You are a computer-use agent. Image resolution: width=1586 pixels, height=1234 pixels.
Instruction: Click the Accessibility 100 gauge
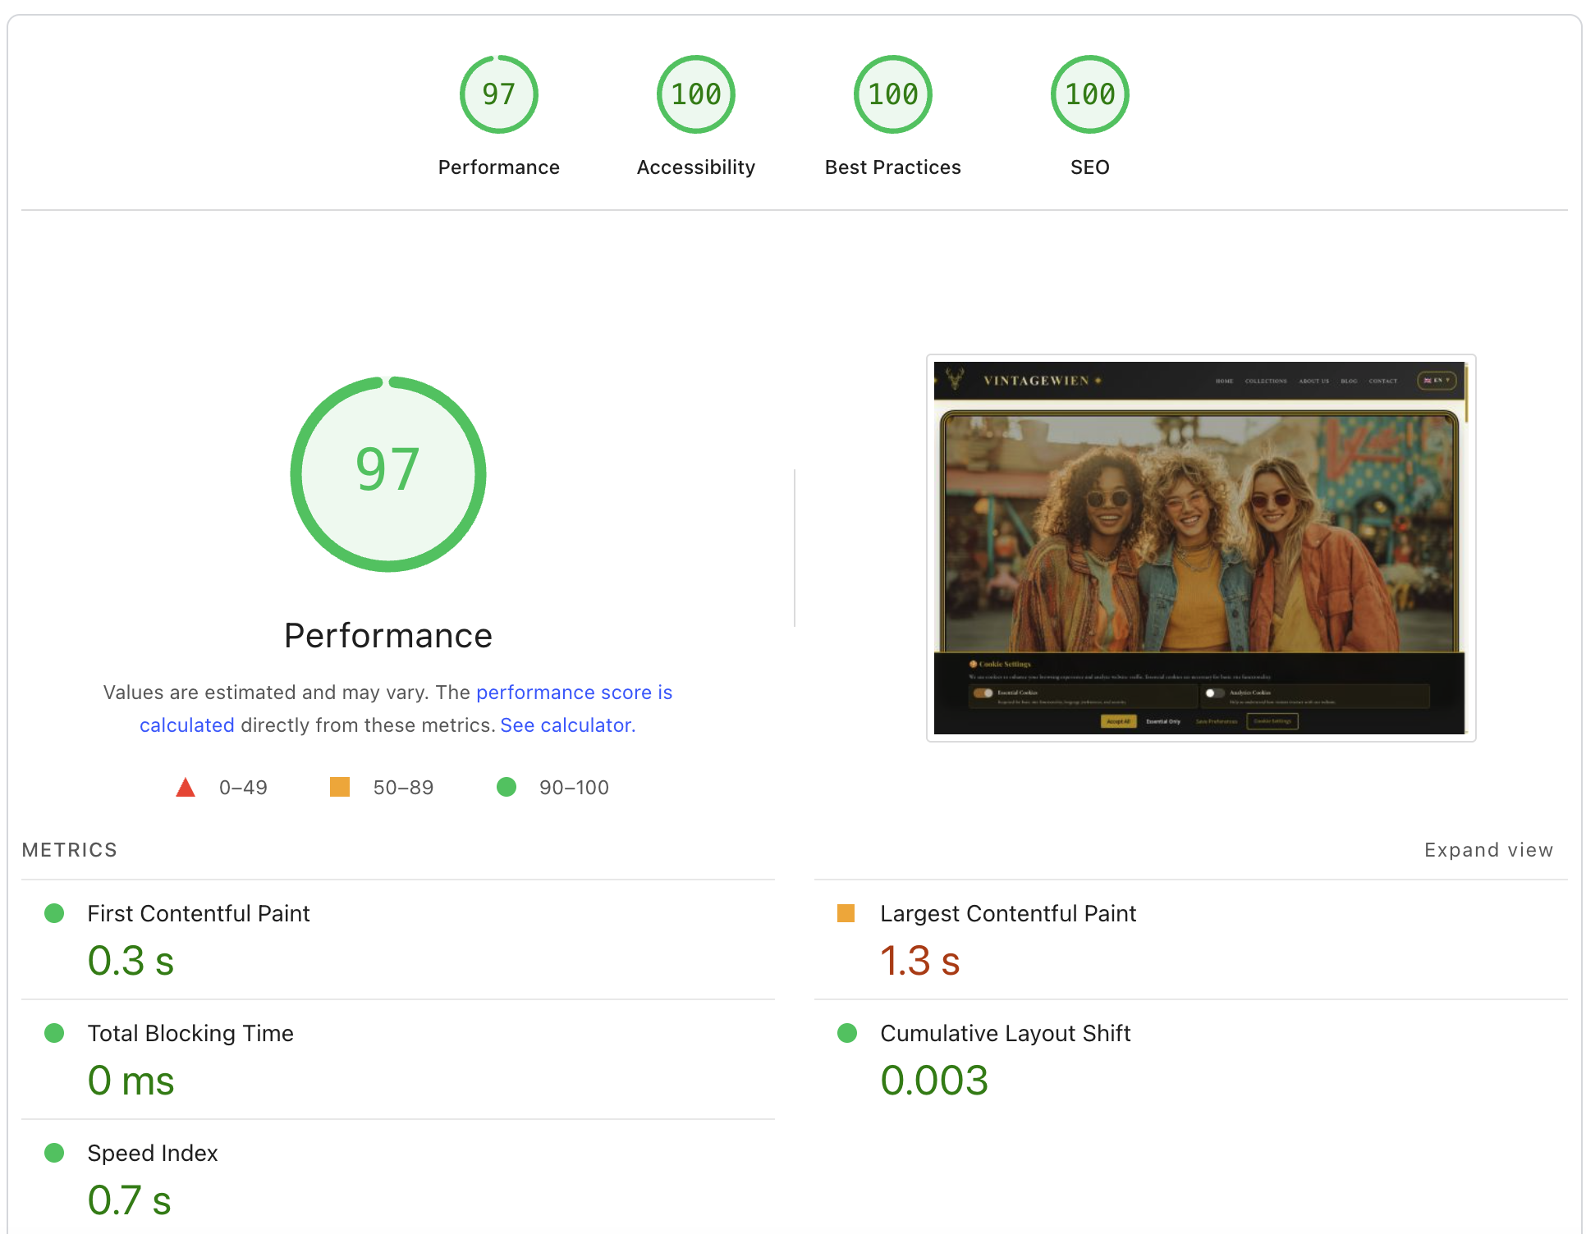click(695, 94)
